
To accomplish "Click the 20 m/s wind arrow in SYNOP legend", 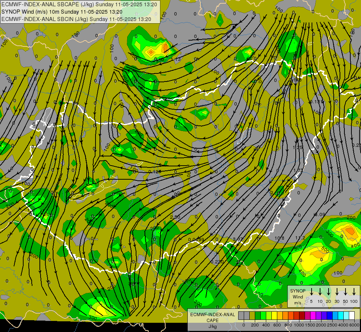I will (329, 291).
